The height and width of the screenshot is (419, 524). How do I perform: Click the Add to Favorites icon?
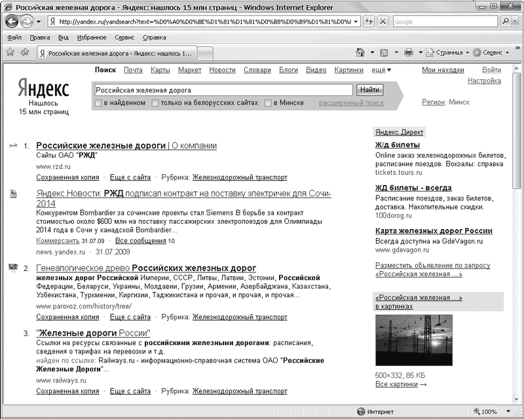pyautogui.click(x=24, y=52)
